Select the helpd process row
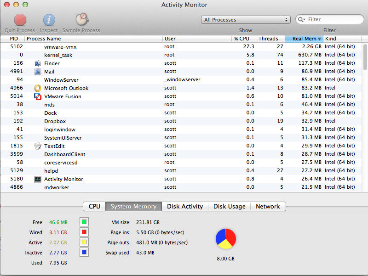 point(181,170)
